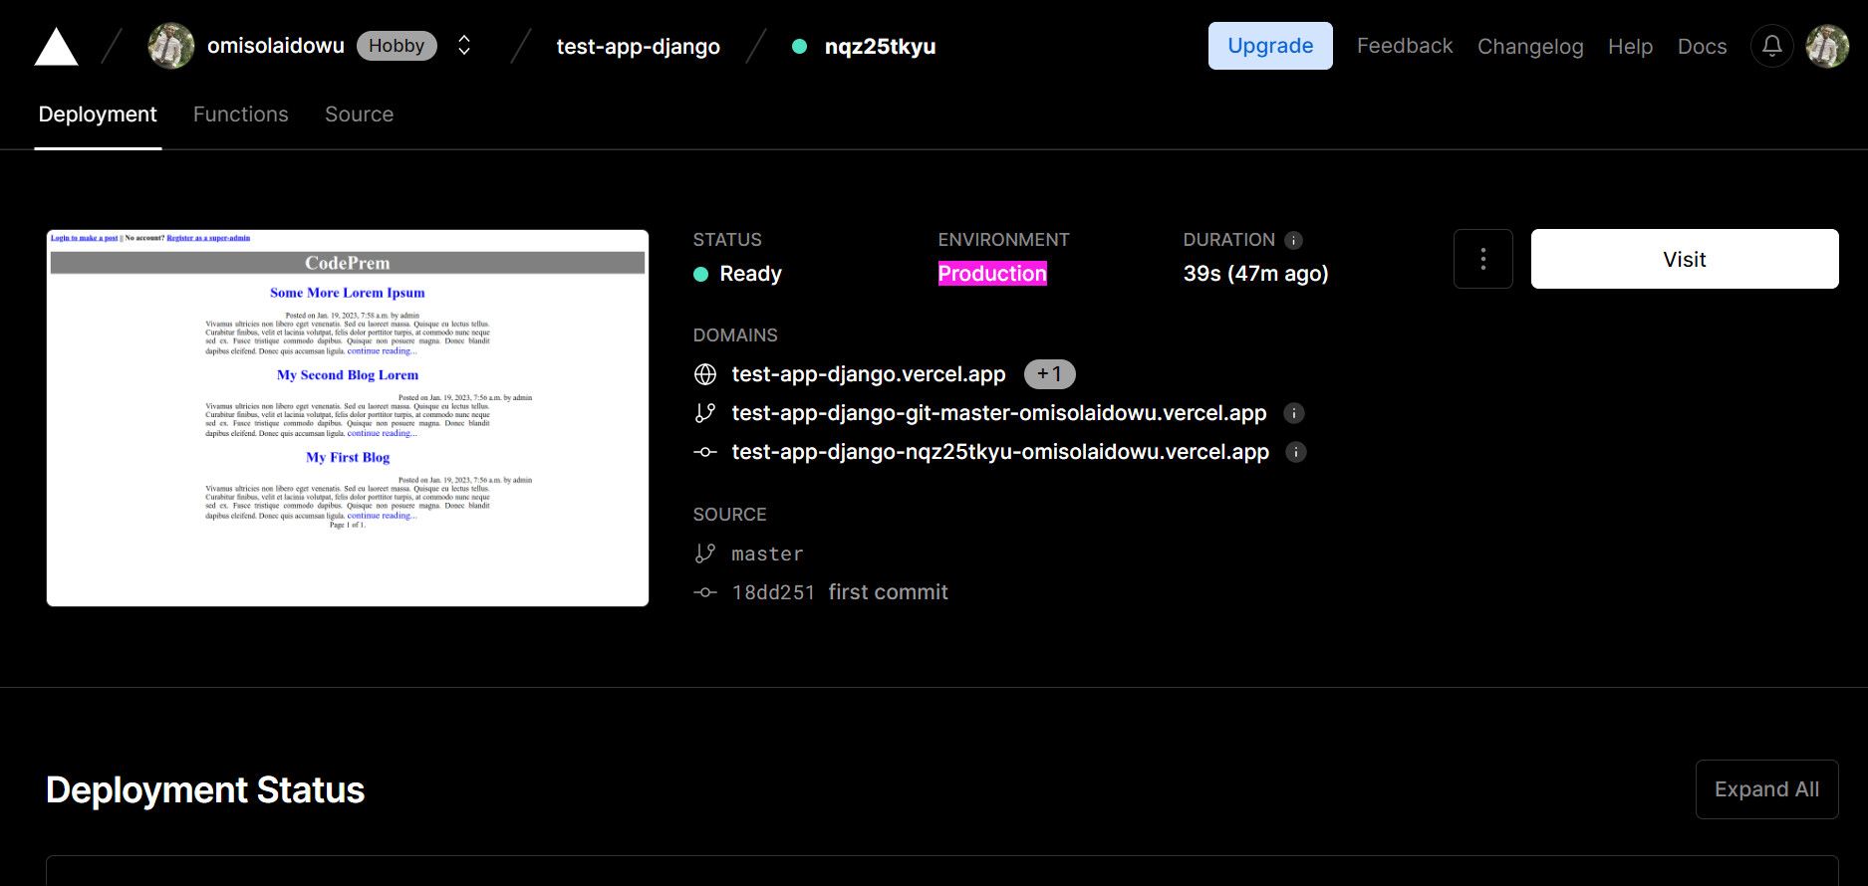Click the Visit button

[x=1685, y=259]
